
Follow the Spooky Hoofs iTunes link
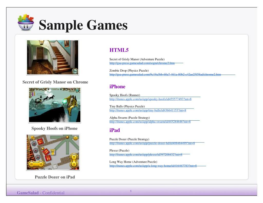pos(151,99)
